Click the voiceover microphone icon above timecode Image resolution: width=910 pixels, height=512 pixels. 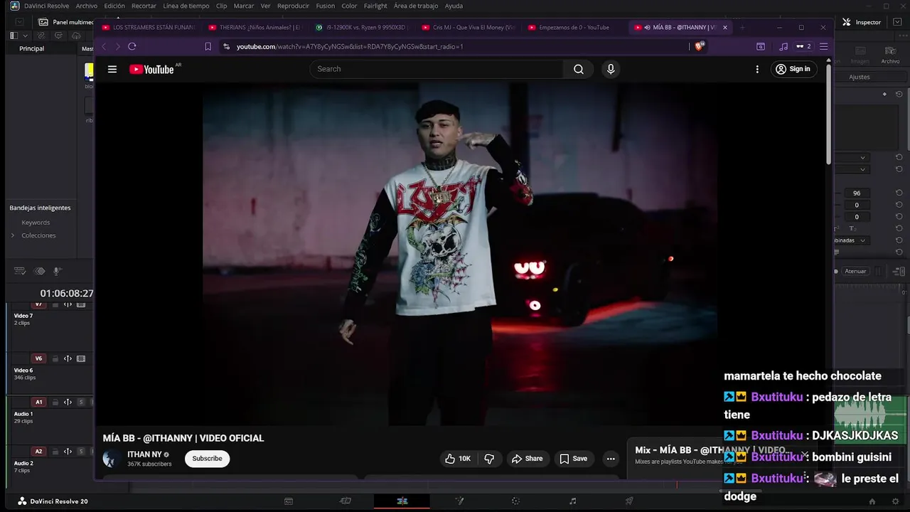pyautogui.click(x=58, y=271)
